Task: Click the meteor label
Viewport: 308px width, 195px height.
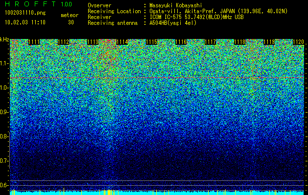Action: pos(70,15)
